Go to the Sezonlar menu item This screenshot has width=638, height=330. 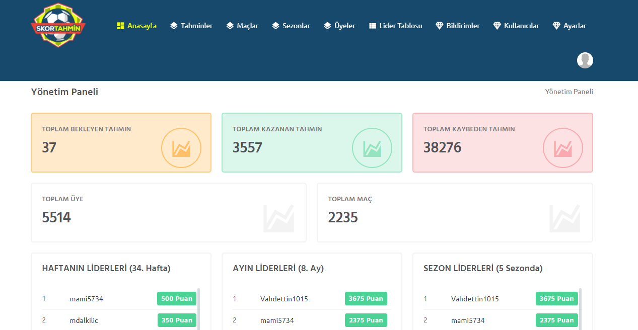[291, 26]
